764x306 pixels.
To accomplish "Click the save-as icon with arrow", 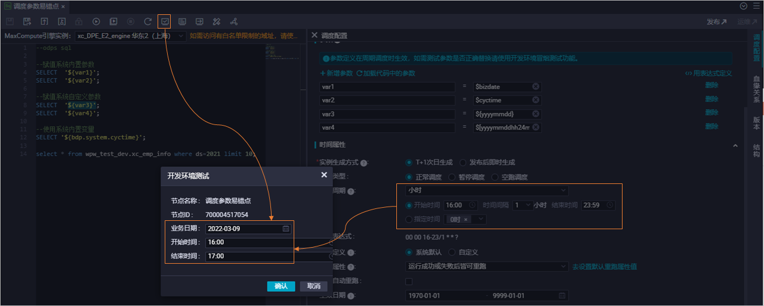I will [27, 21].
